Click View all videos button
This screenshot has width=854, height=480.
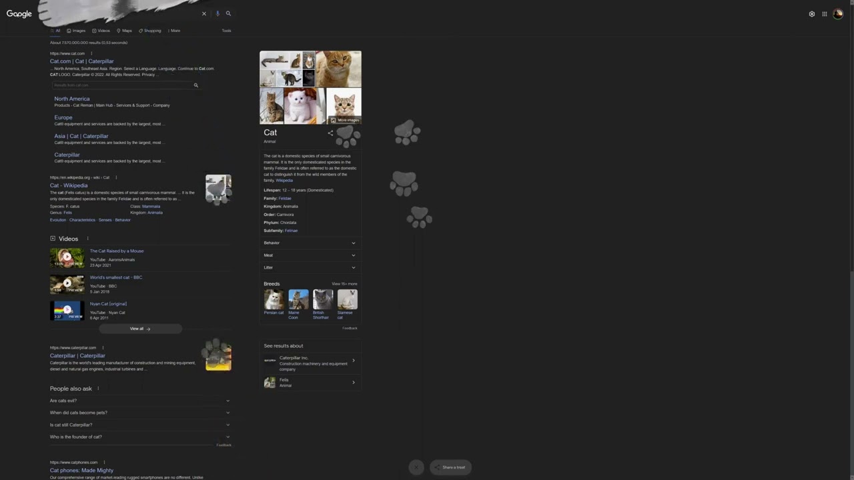coord(140,329)
